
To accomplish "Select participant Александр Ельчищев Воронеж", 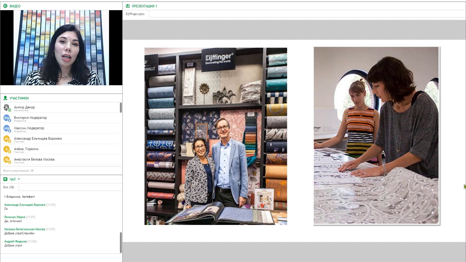I will (60, 139).
